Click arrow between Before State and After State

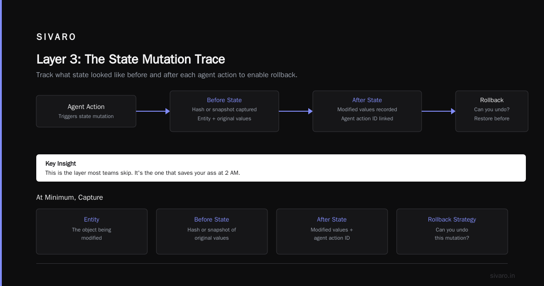pyautogui.click(x=296, y=111)
